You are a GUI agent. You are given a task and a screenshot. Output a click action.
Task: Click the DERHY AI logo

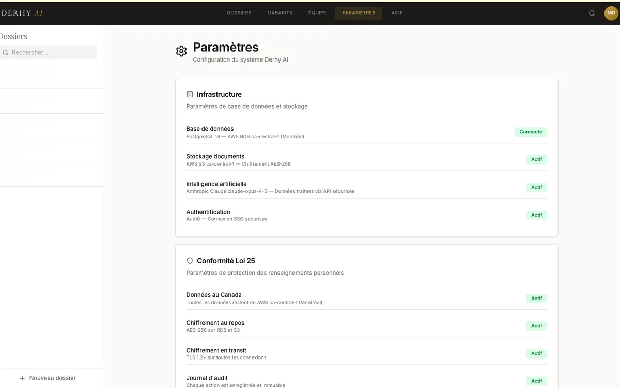pyautogui.click(x=22, y=12)
